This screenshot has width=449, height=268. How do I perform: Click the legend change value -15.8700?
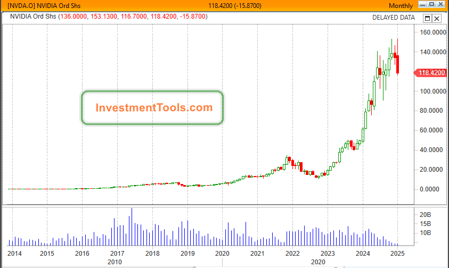click(193, 16)
